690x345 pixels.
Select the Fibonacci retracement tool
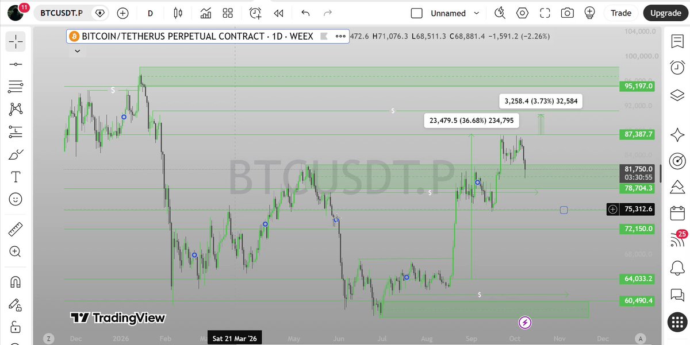tap(16, 87)
